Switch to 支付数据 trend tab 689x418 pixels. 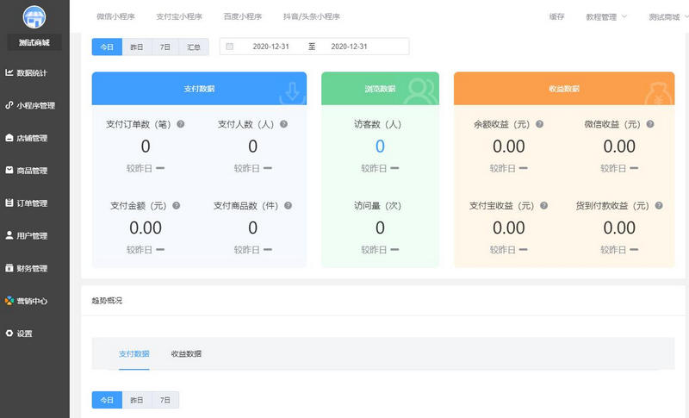coord(134,353)
